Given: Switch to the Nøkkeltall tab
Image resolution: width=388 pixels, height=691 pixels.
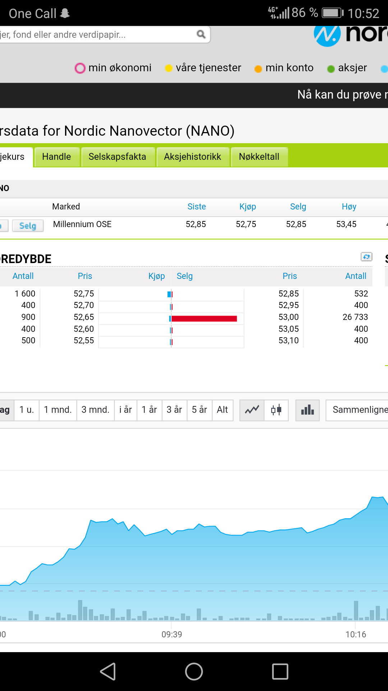Looking at the screenshot, I should click(259, 157).
